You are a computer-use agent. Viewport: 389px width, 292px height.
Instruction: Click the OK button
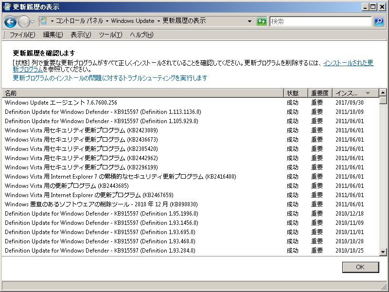(x=360, y=267)
